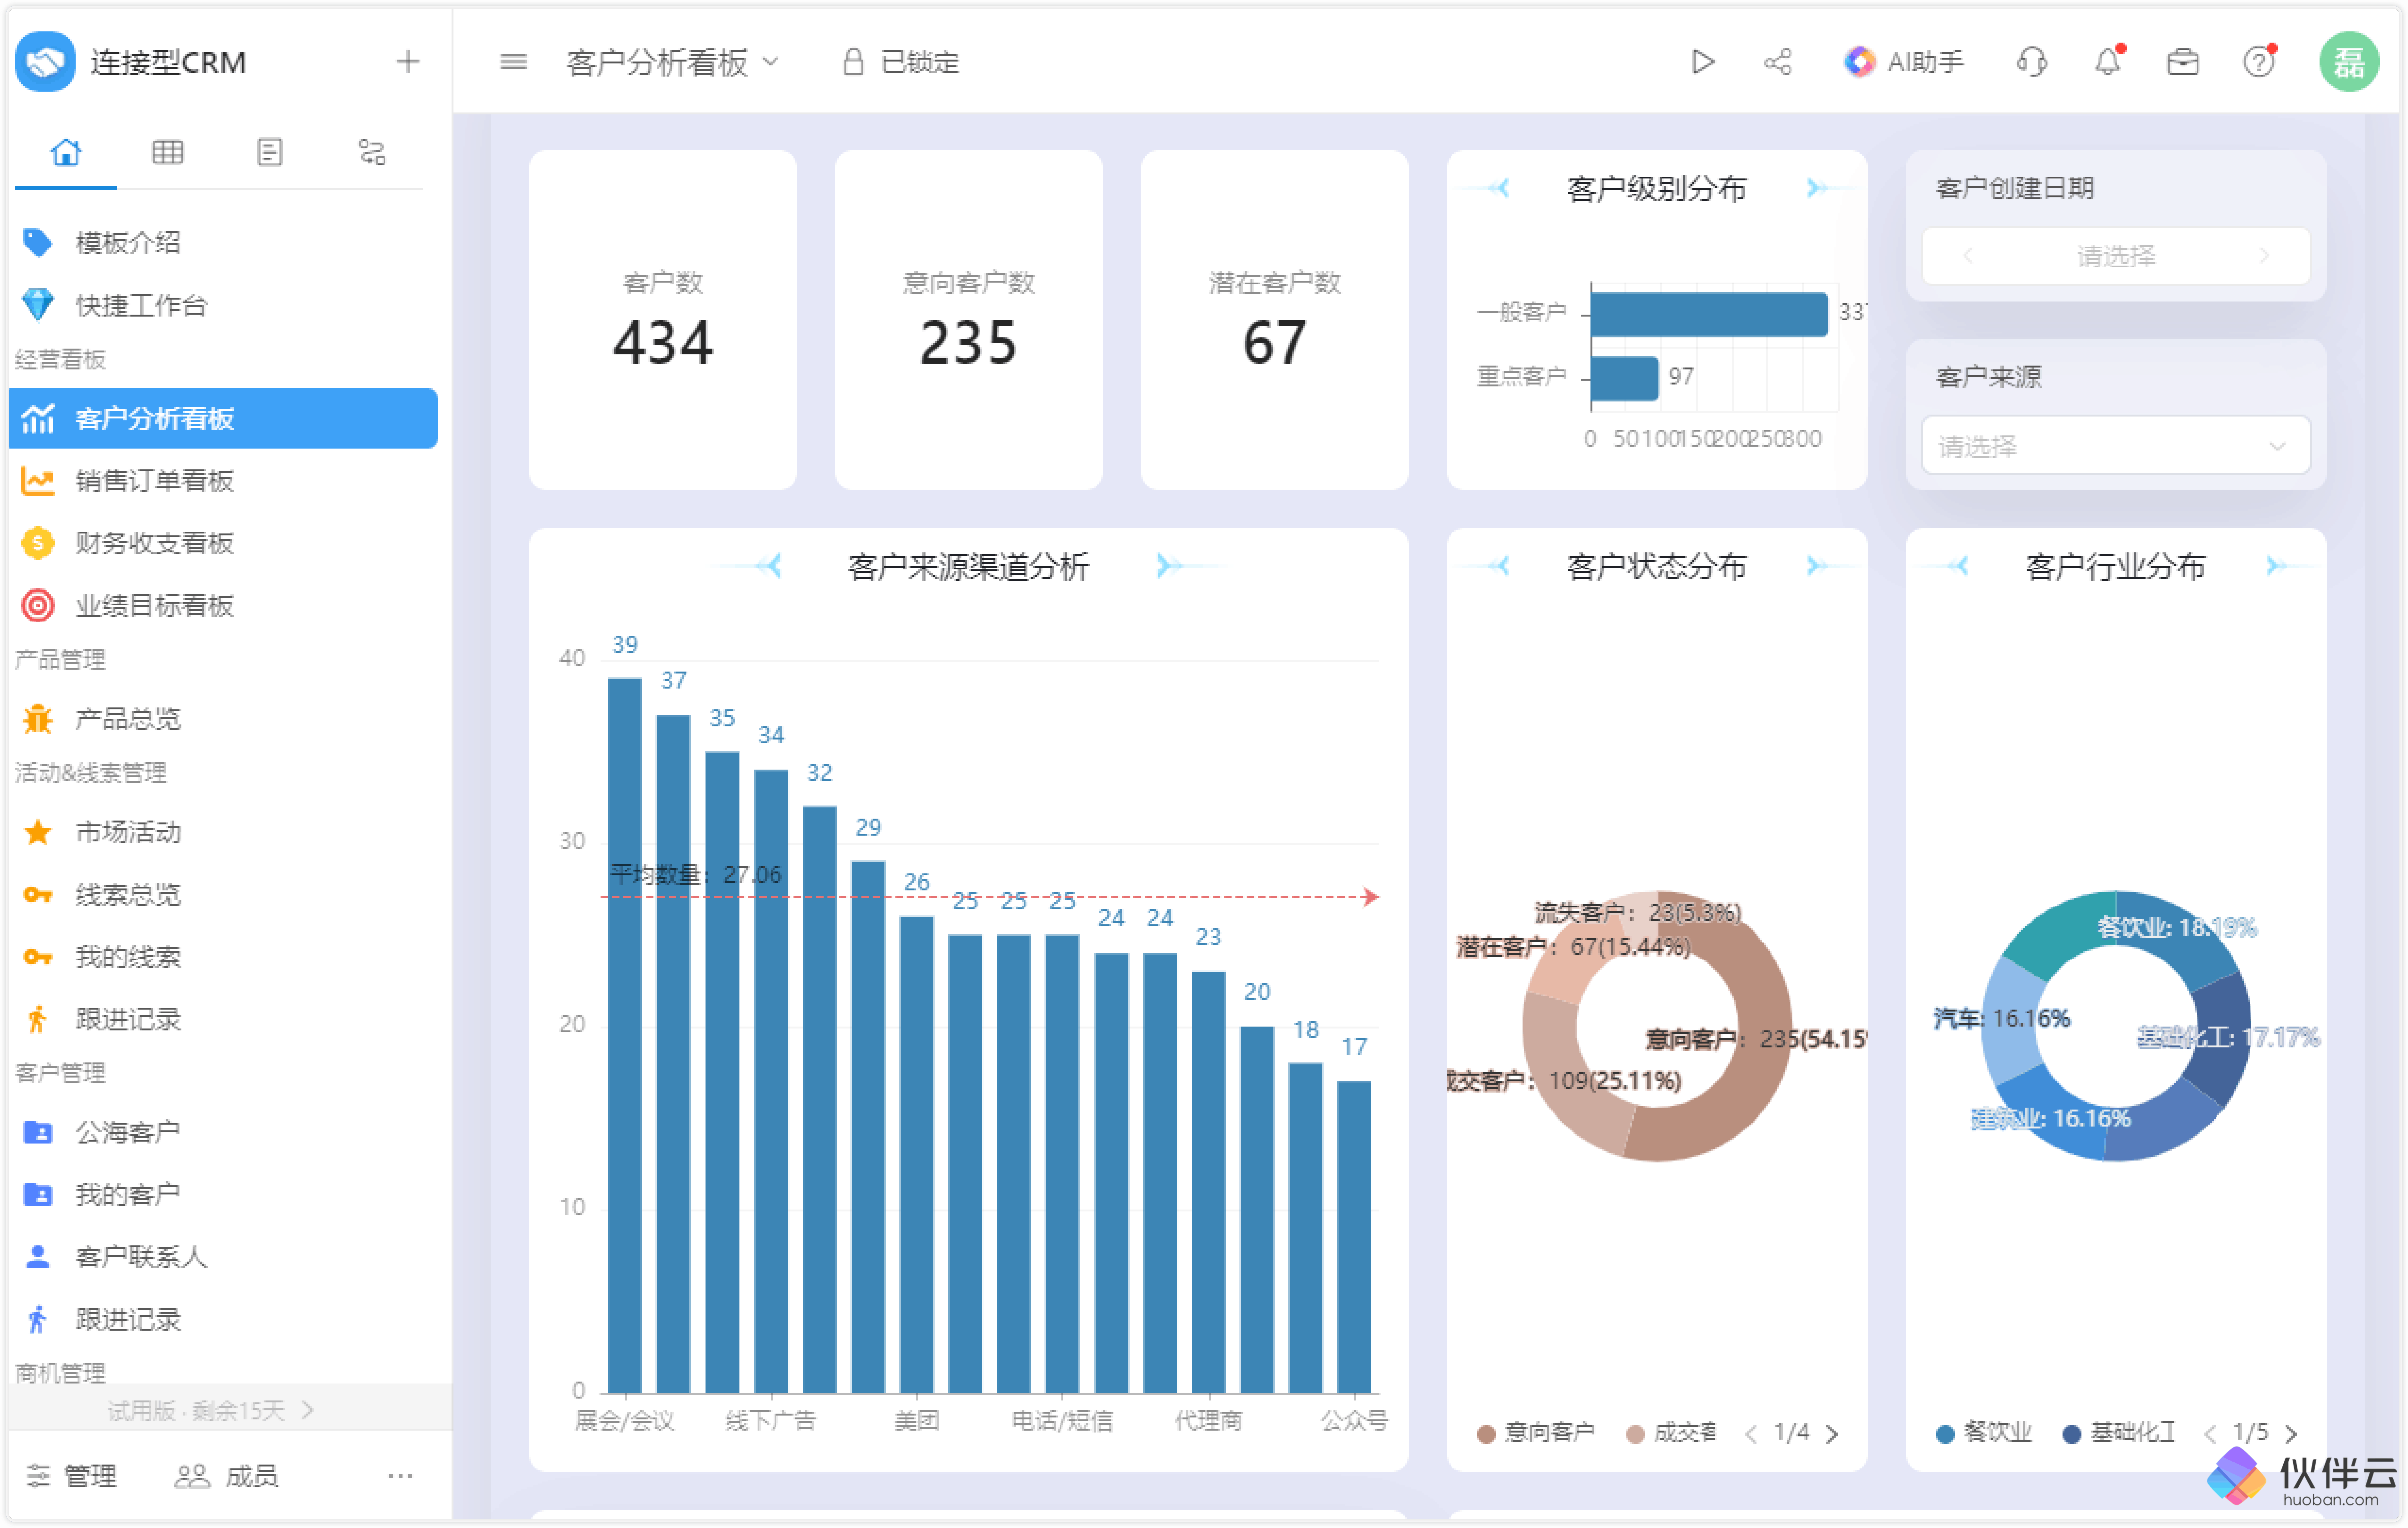2408x1528 pixels.
Task: Open 产品总览 sidebar item
Action: tap(223, 719)
